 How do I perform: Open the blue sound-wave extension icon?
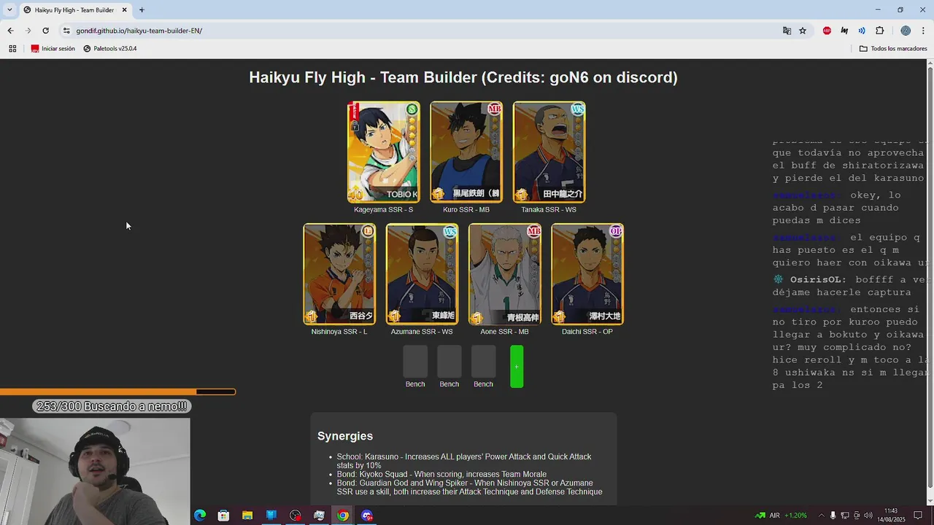click(x=862, y=31)
